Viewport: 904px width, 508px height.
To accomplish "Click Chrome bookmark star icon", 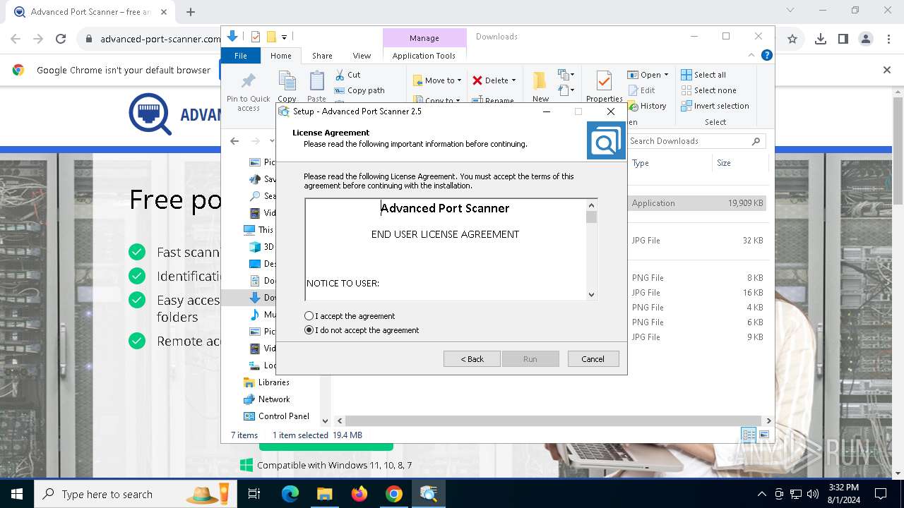I will (792, 40).
